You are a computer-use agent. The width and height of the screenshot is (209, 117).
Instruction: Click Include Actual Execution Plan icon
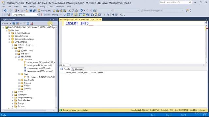coord(80,15)
